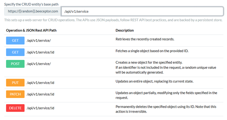The height and width of the screenshot is (120, 227).
Task: Click the path text beside the DELETE badge
Action: [40, 108]
